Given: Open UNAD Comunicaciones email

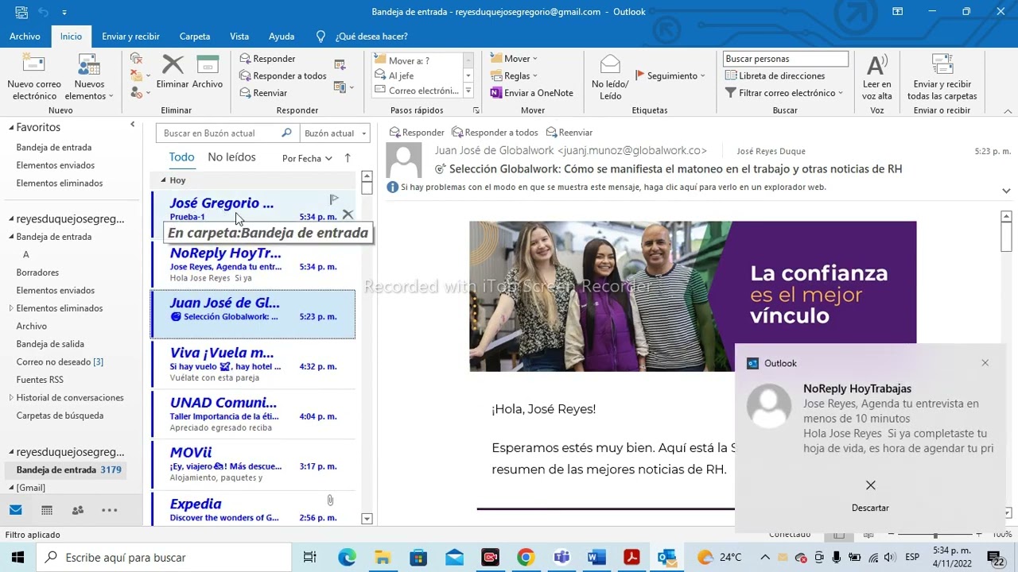Looking at the screenshot, I should coord(253,415).
